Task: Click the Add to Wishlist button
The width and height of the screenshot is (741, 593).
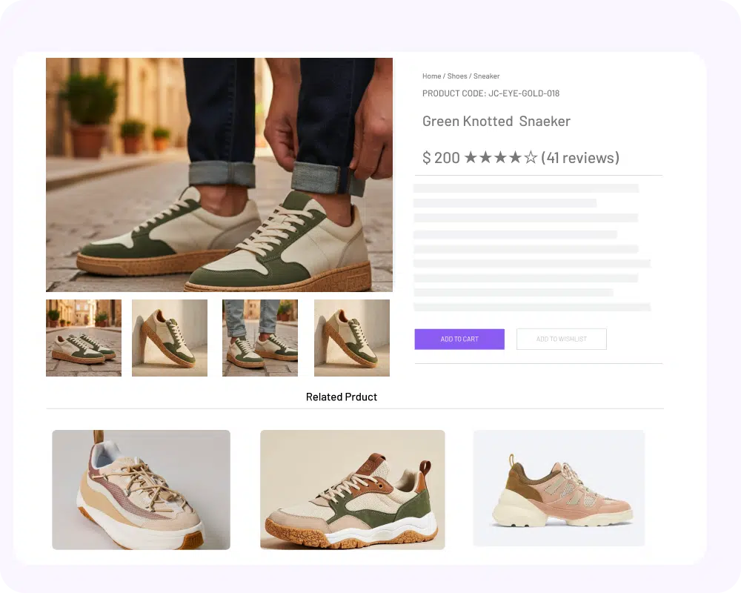Action: tap(562, 339)
